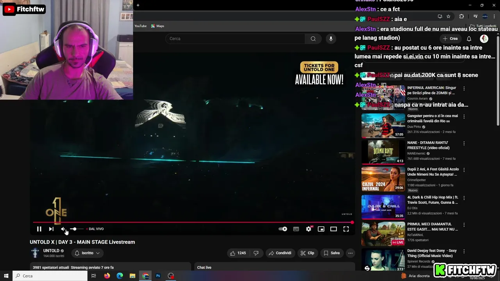
Task: Open the Windows Start menu
Action: pyautogui.click(x=6, y=276)
